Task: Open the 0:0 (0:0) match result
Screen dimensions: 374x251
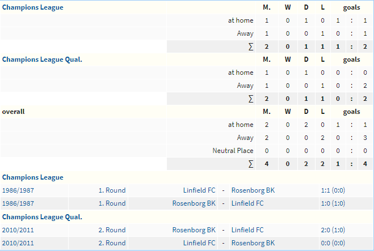Action: coord(333,243)
